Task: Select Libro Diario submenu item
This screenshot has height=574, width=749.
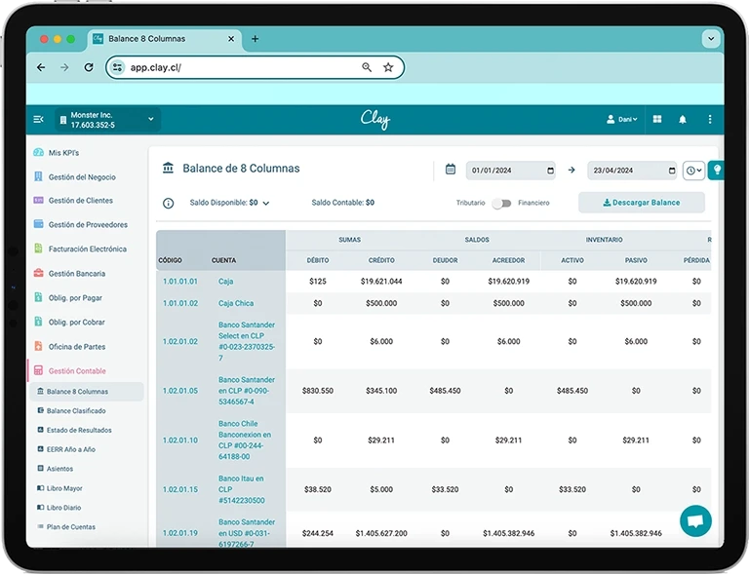Action: [63, 508]
